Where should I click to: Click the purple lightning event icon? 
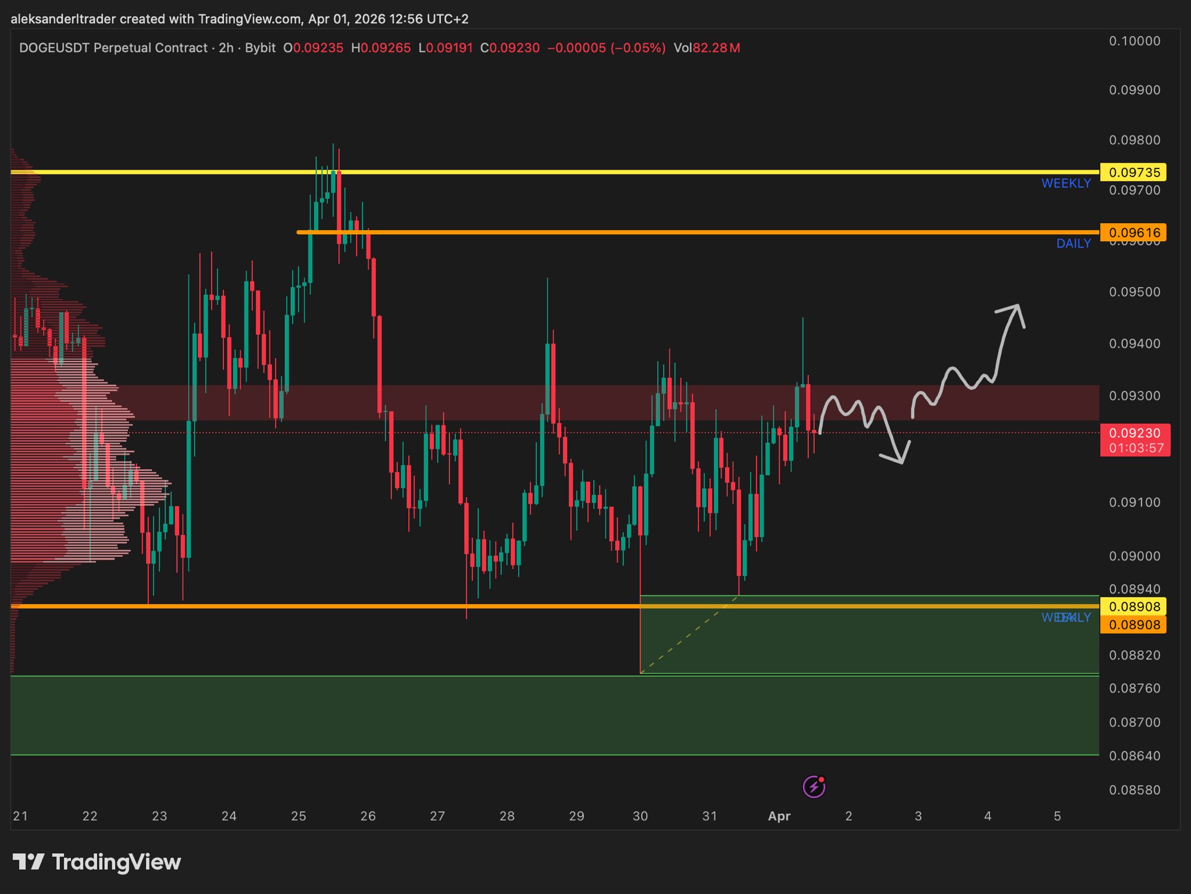click(x=814, y=787)
